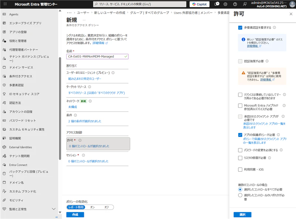The image size is (296, 219).
Task: Open the help question mark icon
Action: (x=235, y=4)
